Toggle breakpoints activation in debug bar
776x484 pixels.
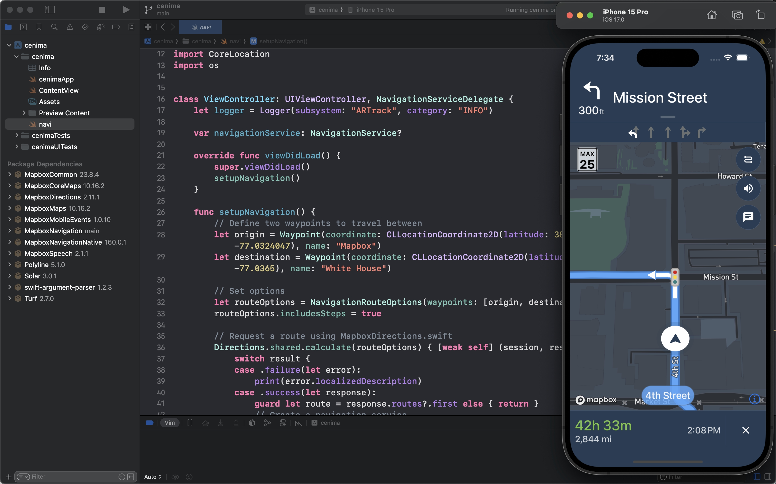tap(149, 423)
